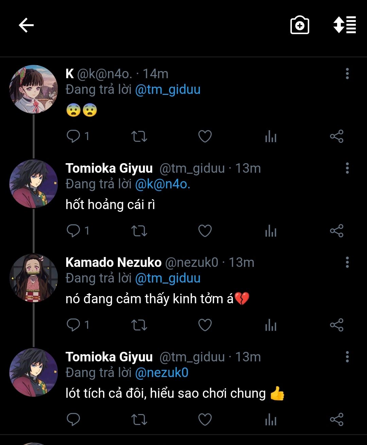This screenshot has height=445, width=367.
Task: Share the "hốt hoảng cái rì" tweet
Action: [x=336, y=231]
